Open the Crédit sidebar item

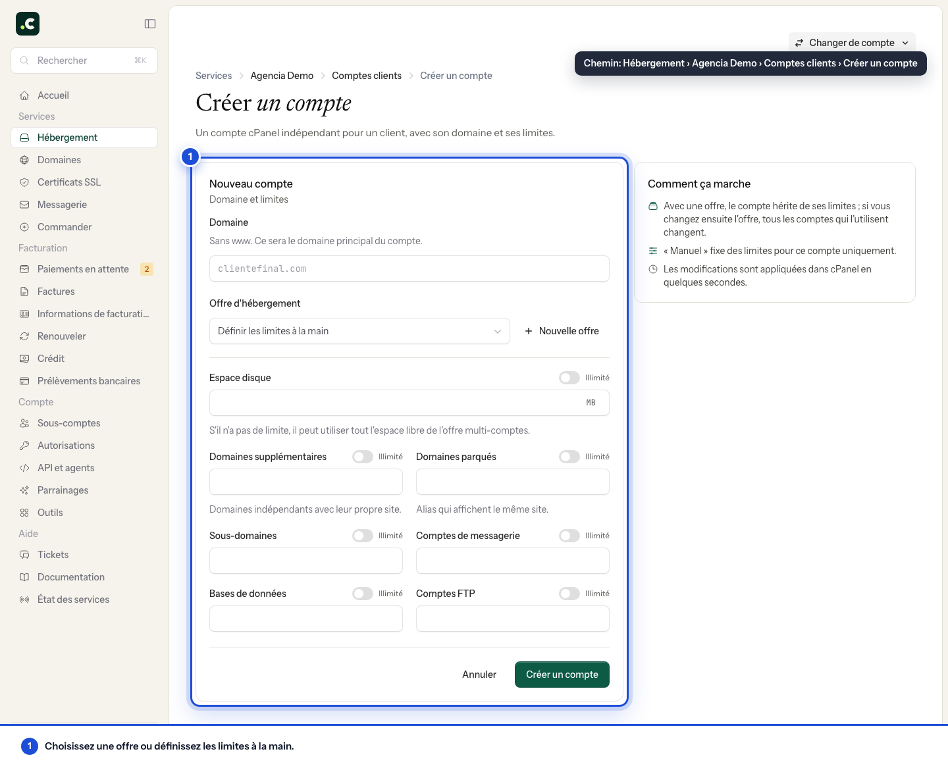tap(84, 359)
